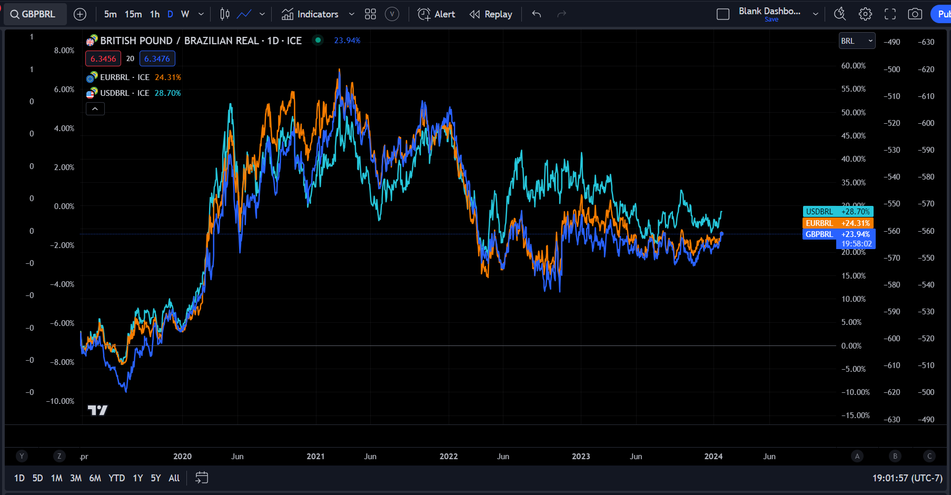
Task: Switch to the 1h timeframe
Action: [155, 14]
